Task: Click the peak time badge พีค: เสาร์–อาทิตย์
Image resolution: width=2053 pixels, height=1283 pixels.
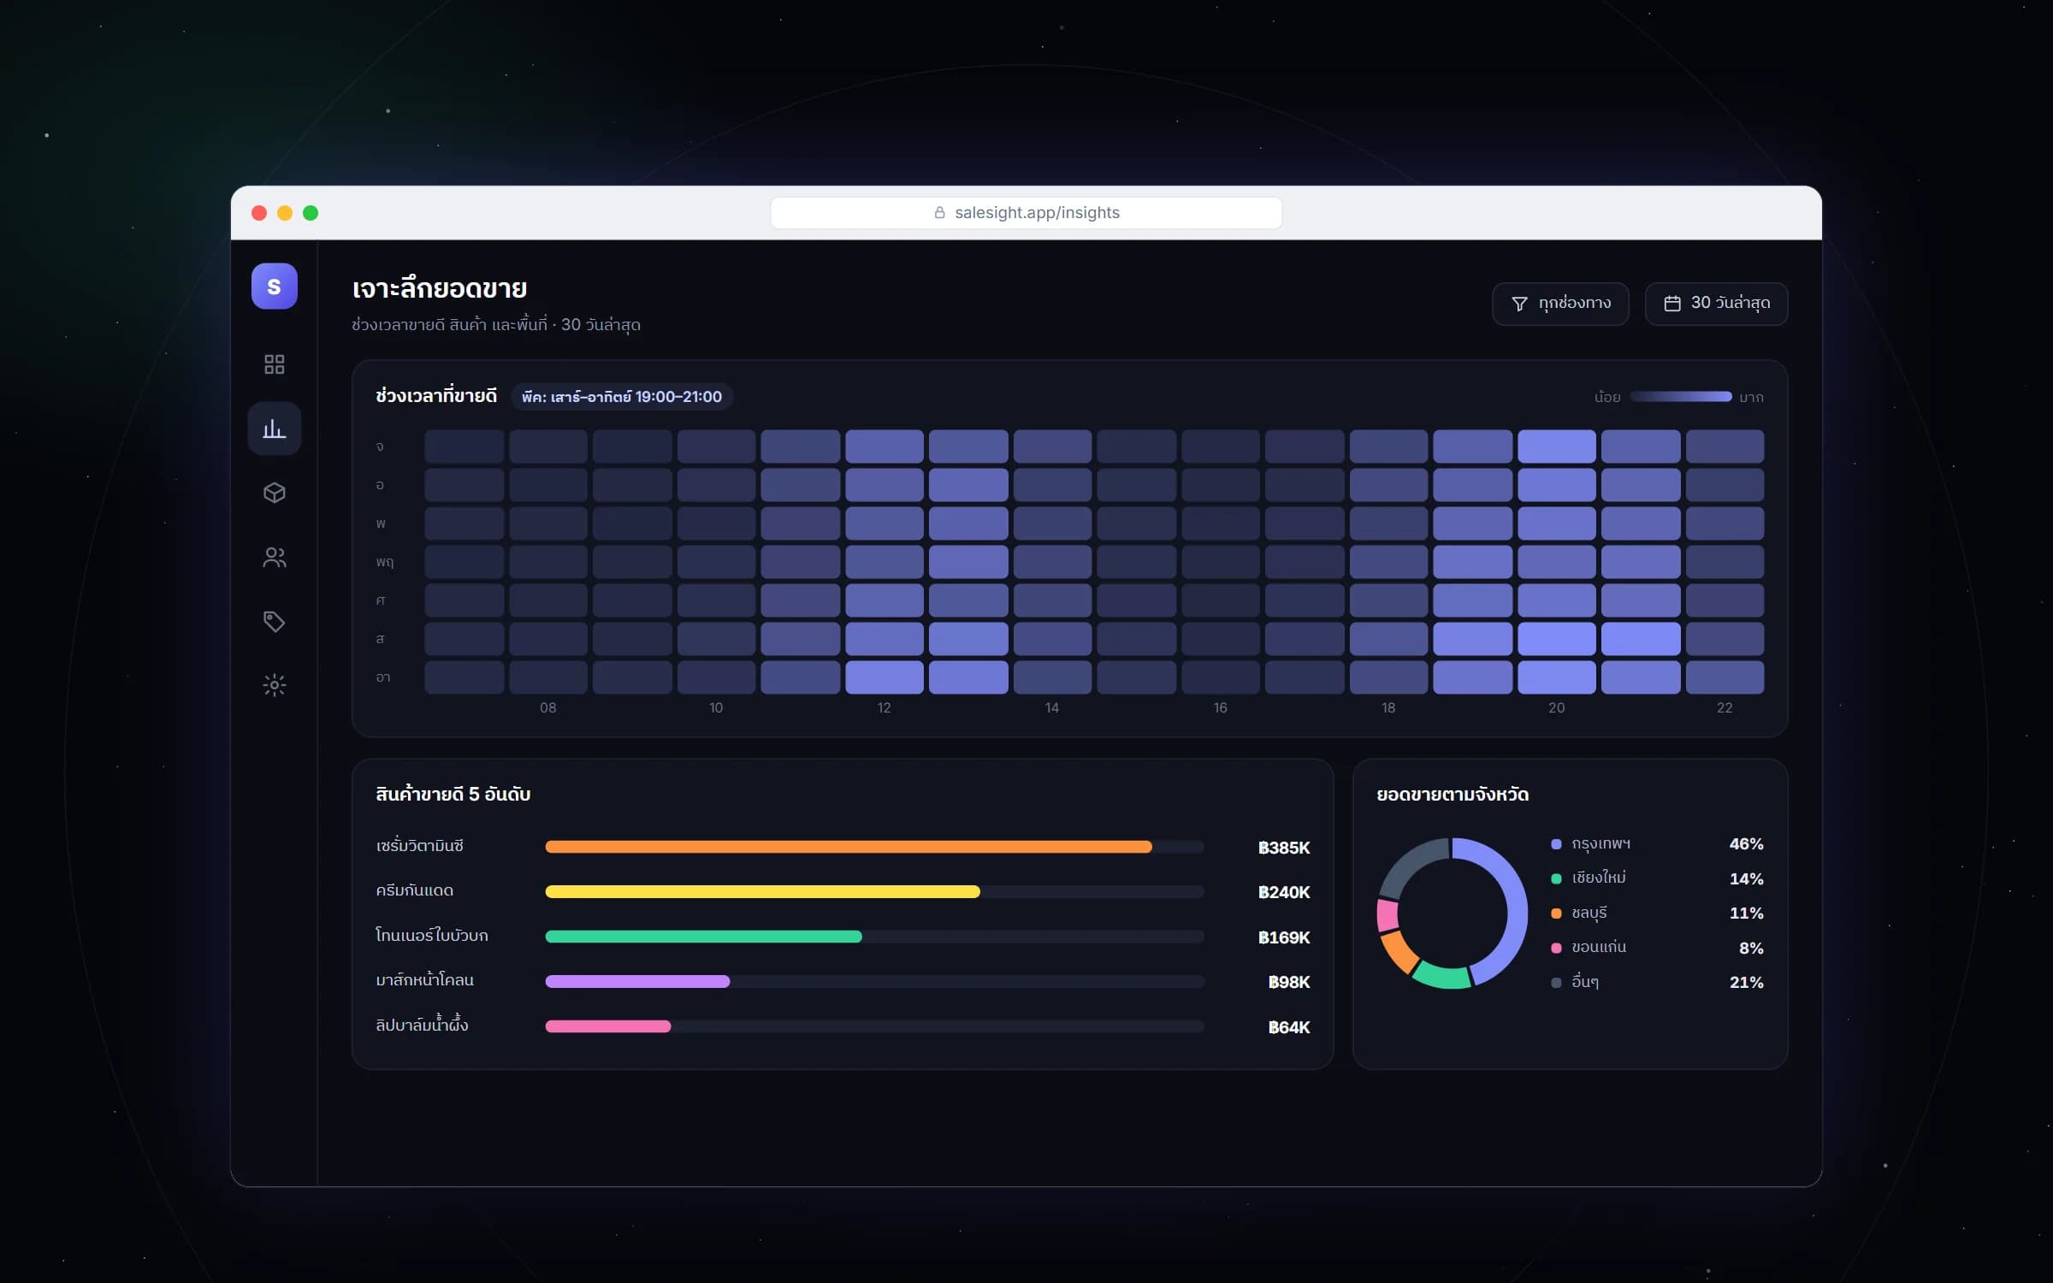Action: coord(622,397)
